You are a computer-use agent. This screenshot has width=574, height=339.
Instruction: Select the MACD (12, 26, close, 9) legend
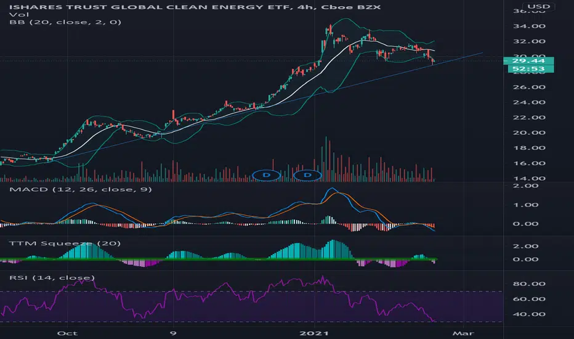pos(81,189)
